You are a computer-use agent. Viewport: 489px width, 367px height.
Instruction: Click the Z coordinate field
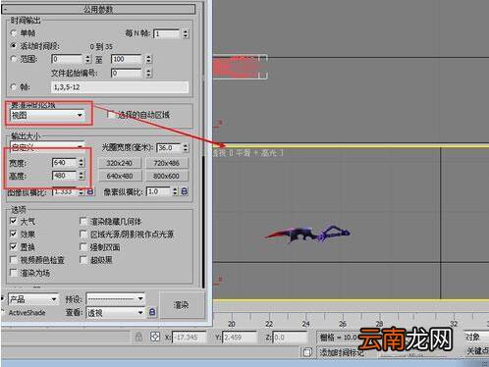290,338
